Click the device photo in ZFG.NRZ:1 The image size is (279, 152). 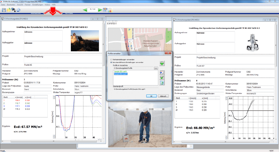(x=253, y=43)
